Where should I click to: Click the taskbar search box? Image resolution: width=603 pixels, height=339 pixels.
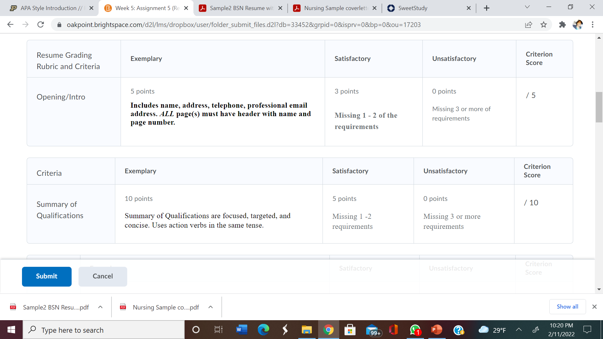104,330
